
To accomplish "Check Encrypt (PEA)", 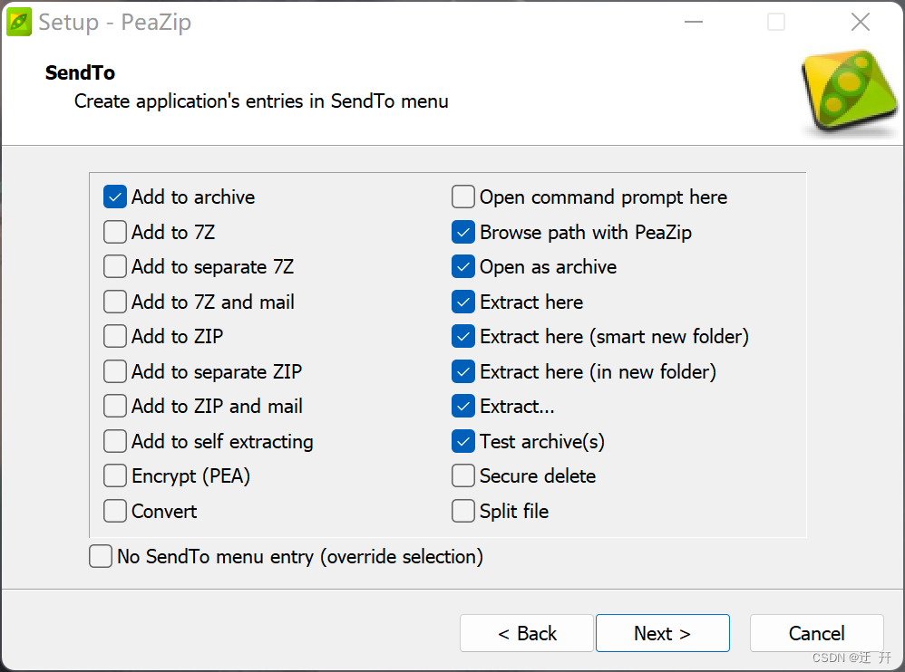I will click(x=114, y=475).
